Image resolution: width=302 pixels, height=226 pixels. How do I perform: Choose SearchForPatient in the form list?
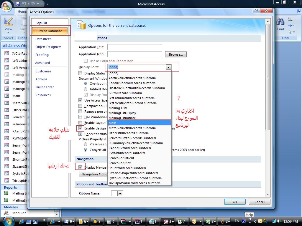tap(139, 158)
